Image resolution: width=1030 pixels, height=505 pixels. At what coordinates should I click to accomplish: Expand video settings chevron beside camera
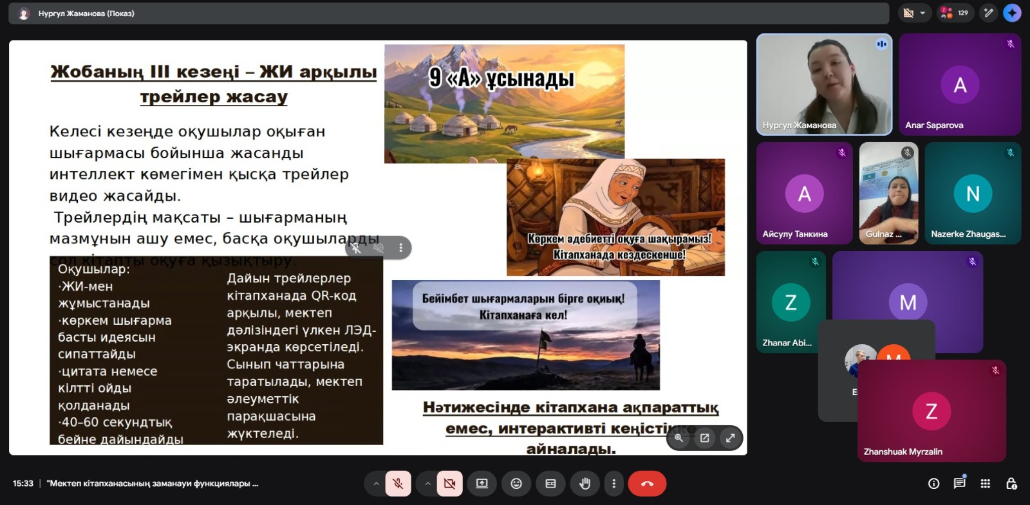427,484
